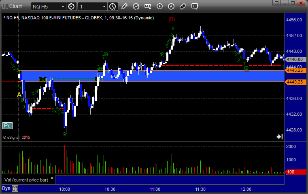Viewport: 308px width, 194px height.
Task: Open symbol settings gear next to NQ H5
Action: click(71, 7)
